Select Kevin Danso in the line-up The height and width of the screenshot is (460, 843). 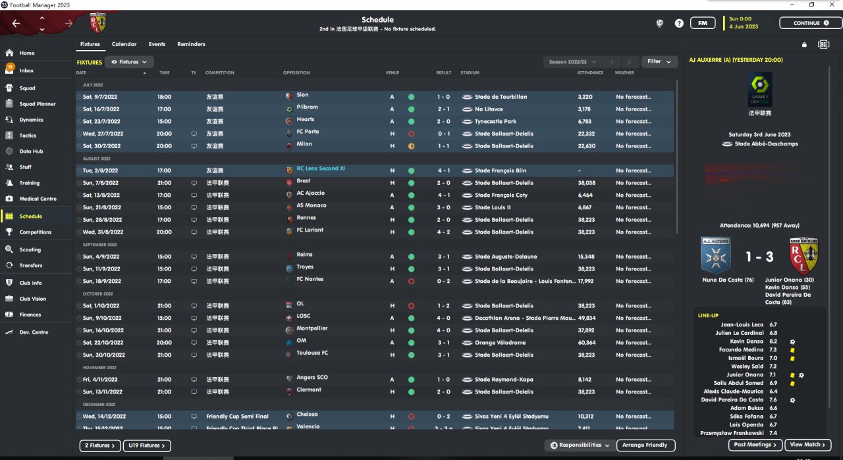tap(747, 342)
